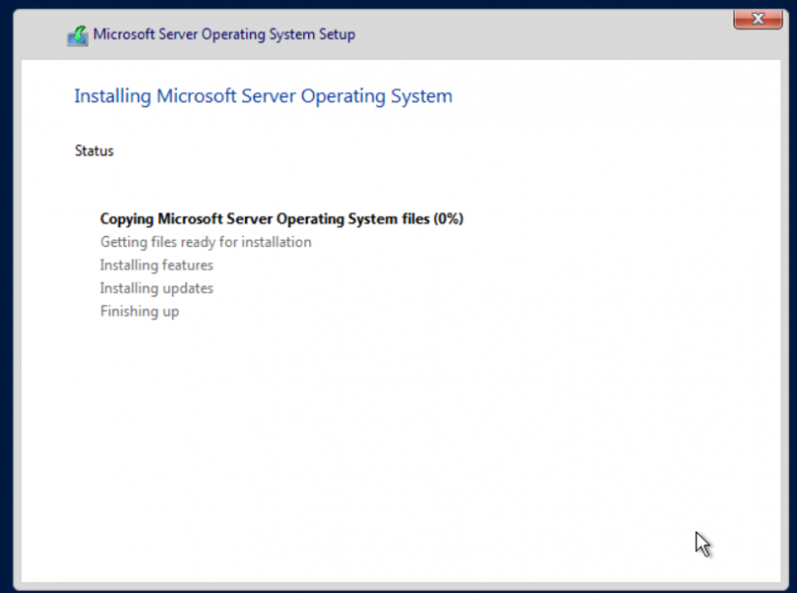
Task: Click the 'Status' label
Action: point(94,151)
